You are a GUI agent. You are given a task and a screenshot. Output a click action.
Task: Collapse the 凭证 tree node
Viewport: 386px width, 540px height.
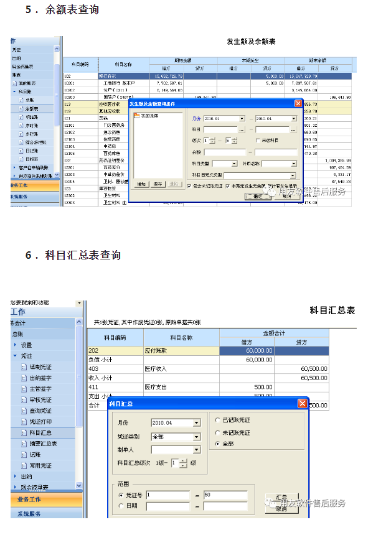click(15, 356)
